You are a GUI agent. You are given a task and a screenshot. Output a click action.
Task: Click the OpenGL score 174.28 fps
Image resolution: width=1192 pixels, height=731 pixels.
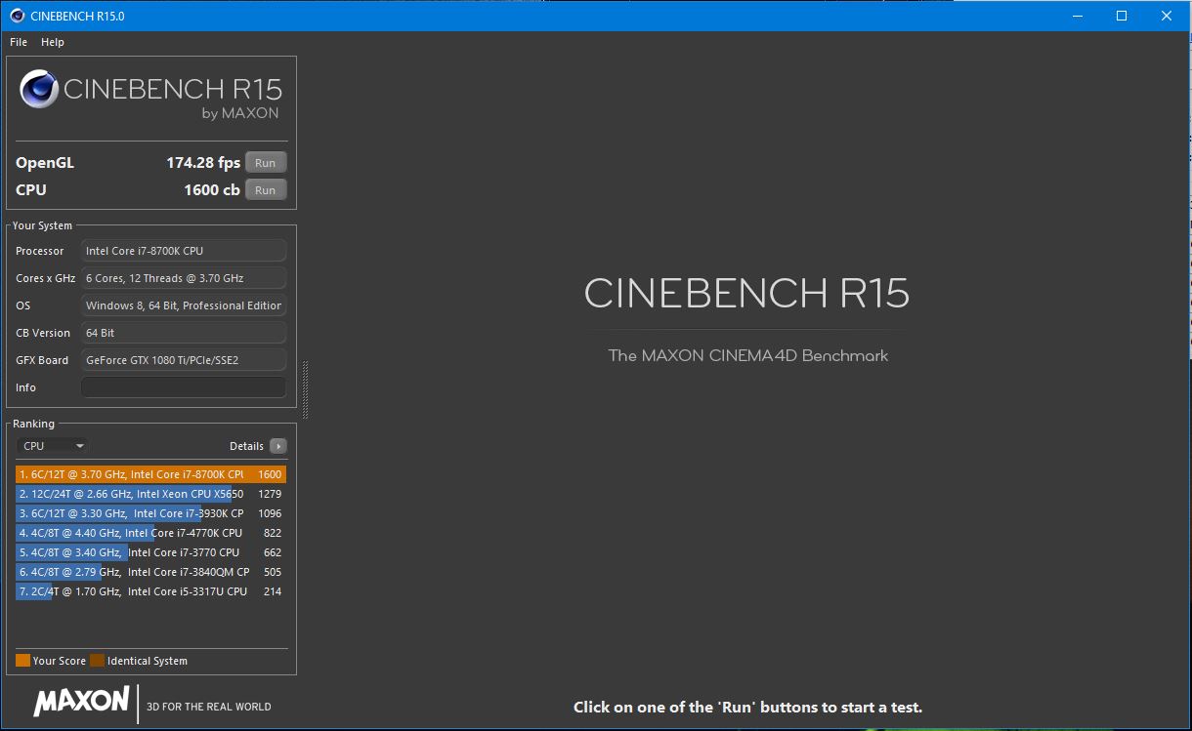[x=203, y=163]
